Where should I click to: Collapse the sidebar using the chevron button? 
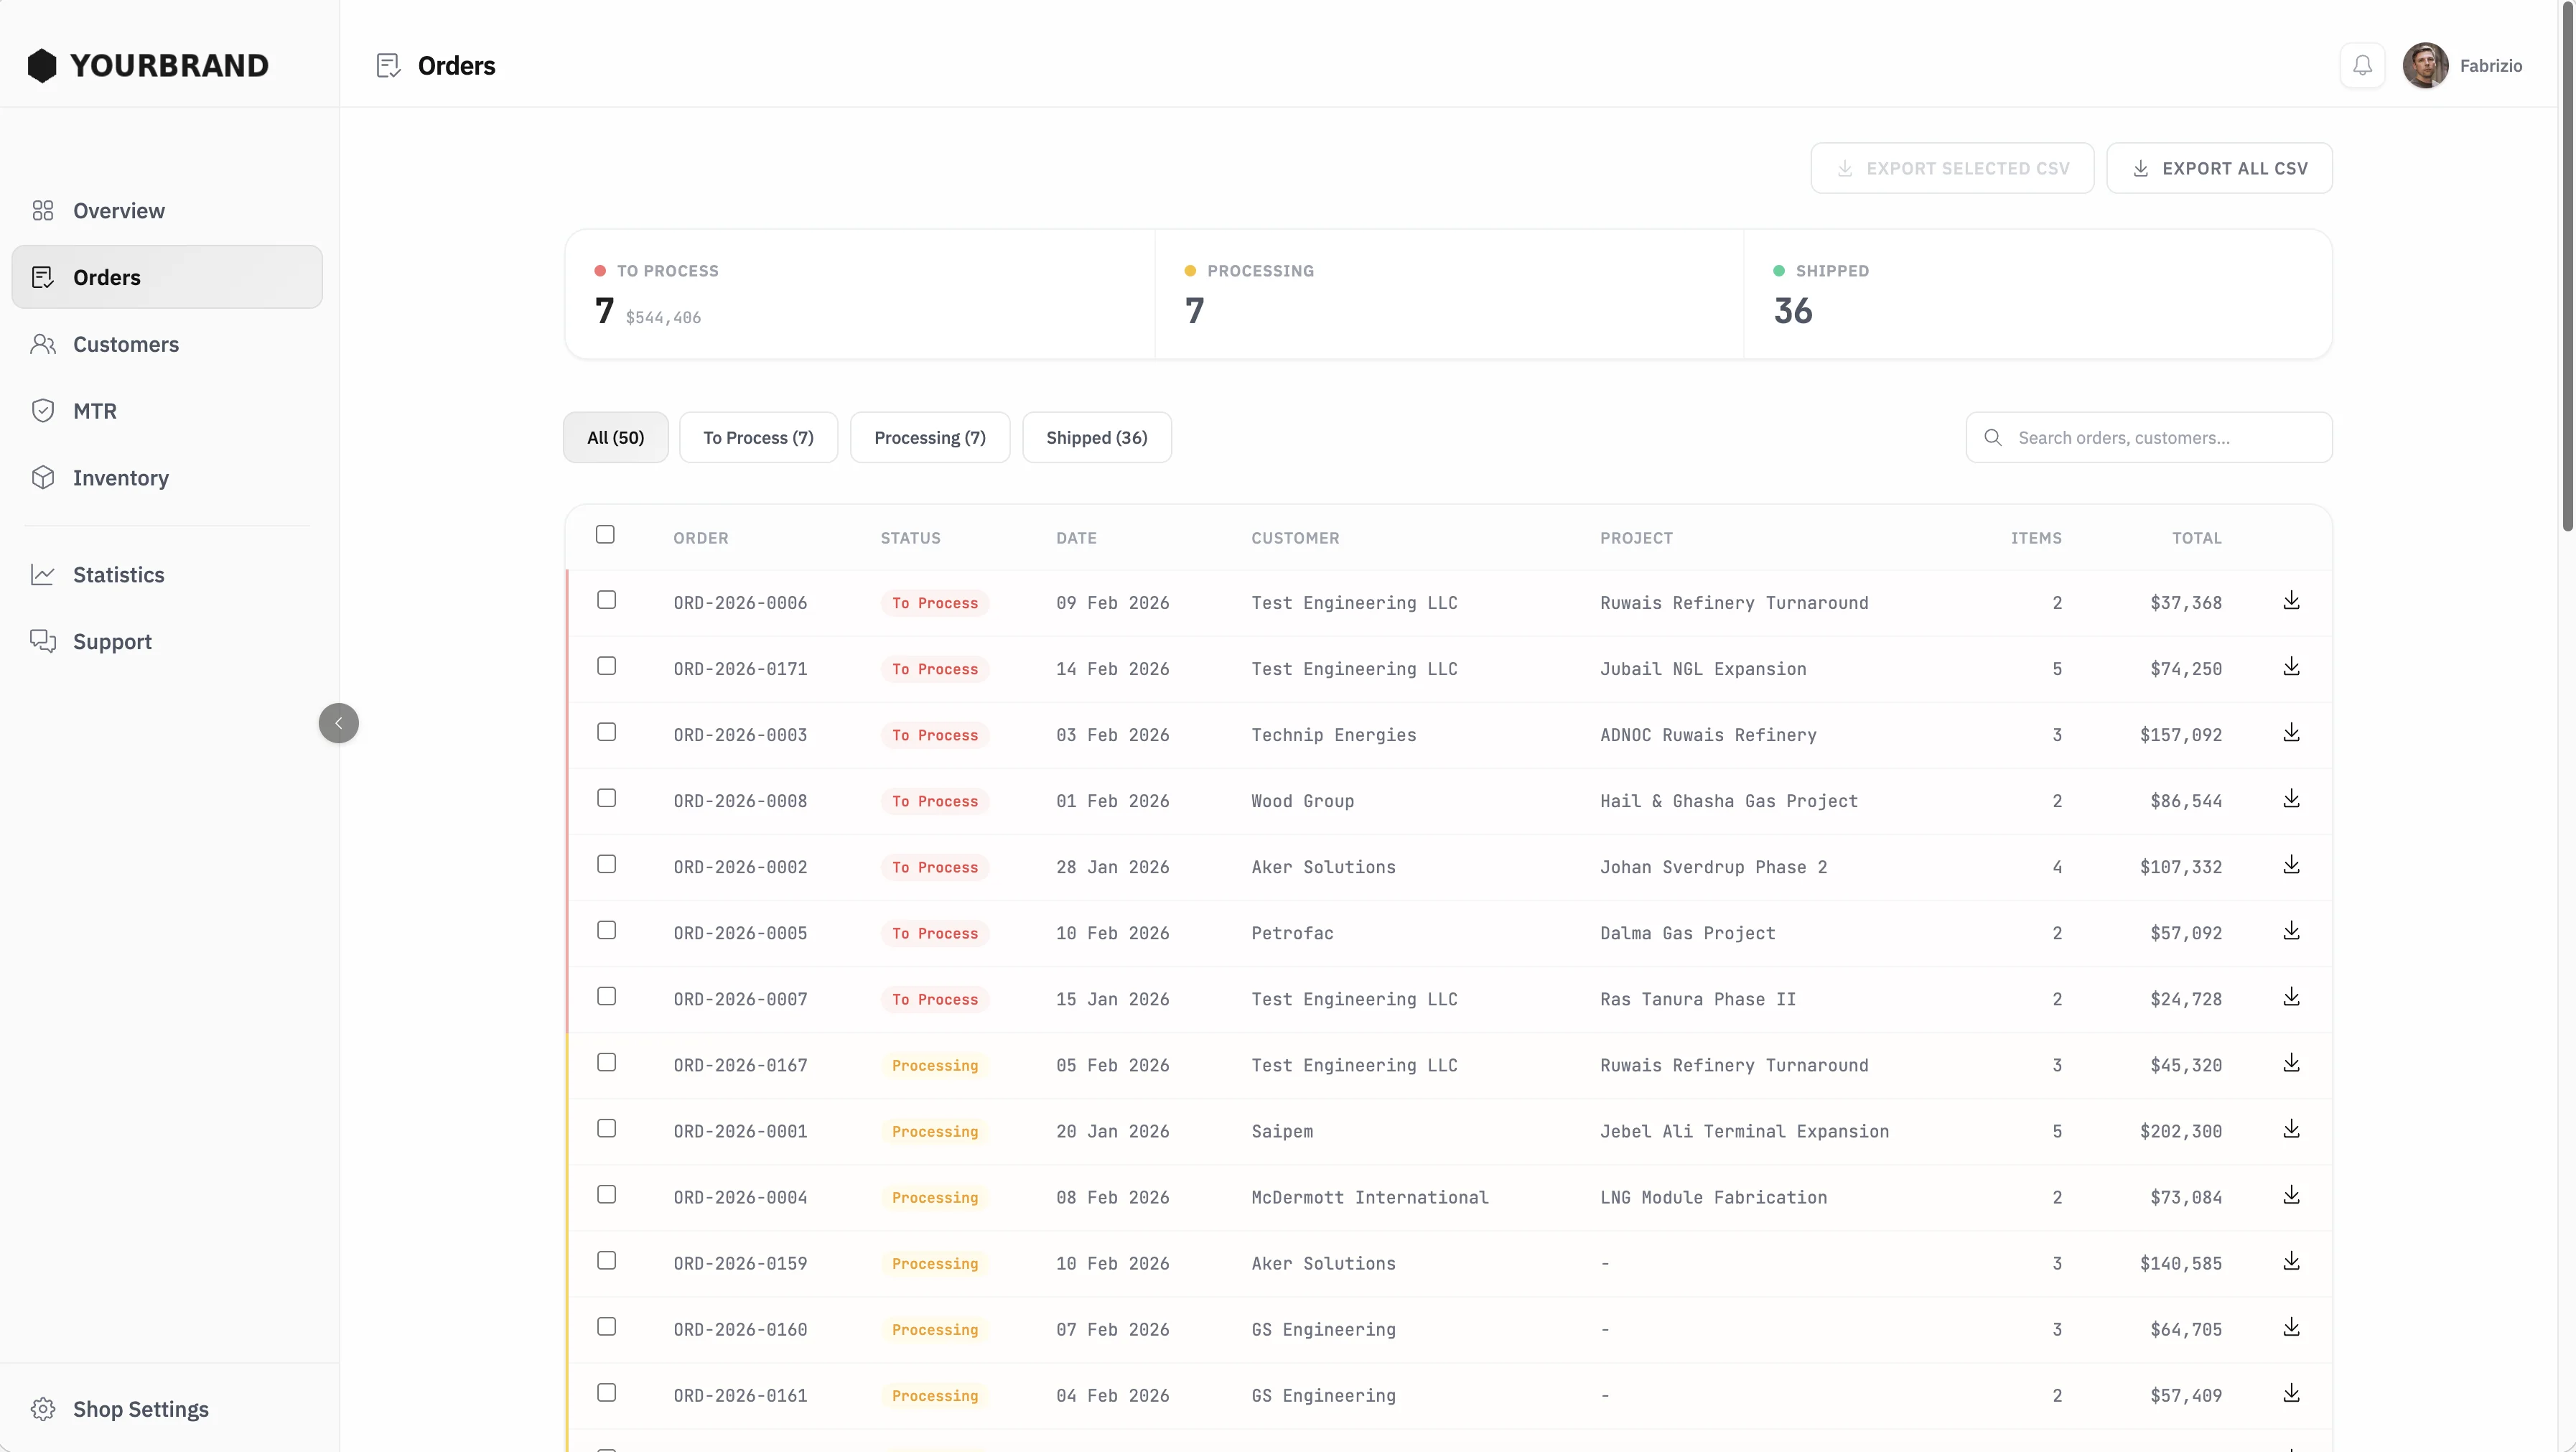pyautogui.click(x=338, y=723)
